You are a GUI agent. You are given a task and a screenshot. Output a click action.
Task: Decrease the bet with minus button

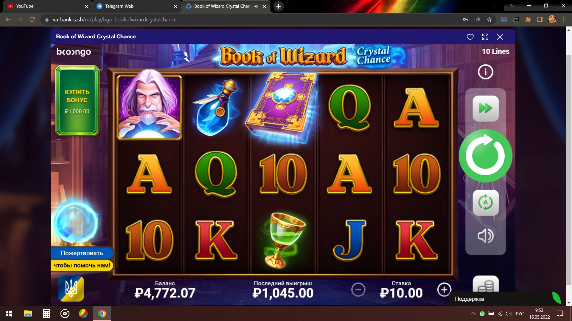(358, 289)
